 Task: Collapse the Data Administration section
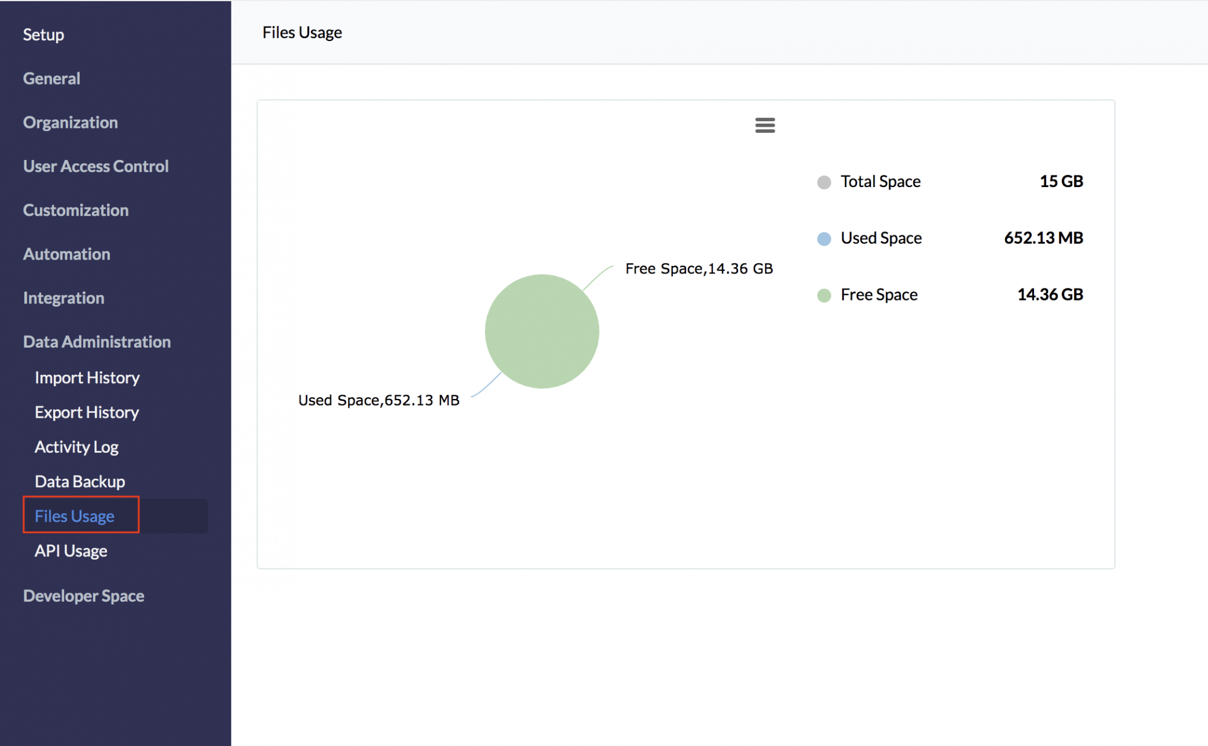coord(97,342)
